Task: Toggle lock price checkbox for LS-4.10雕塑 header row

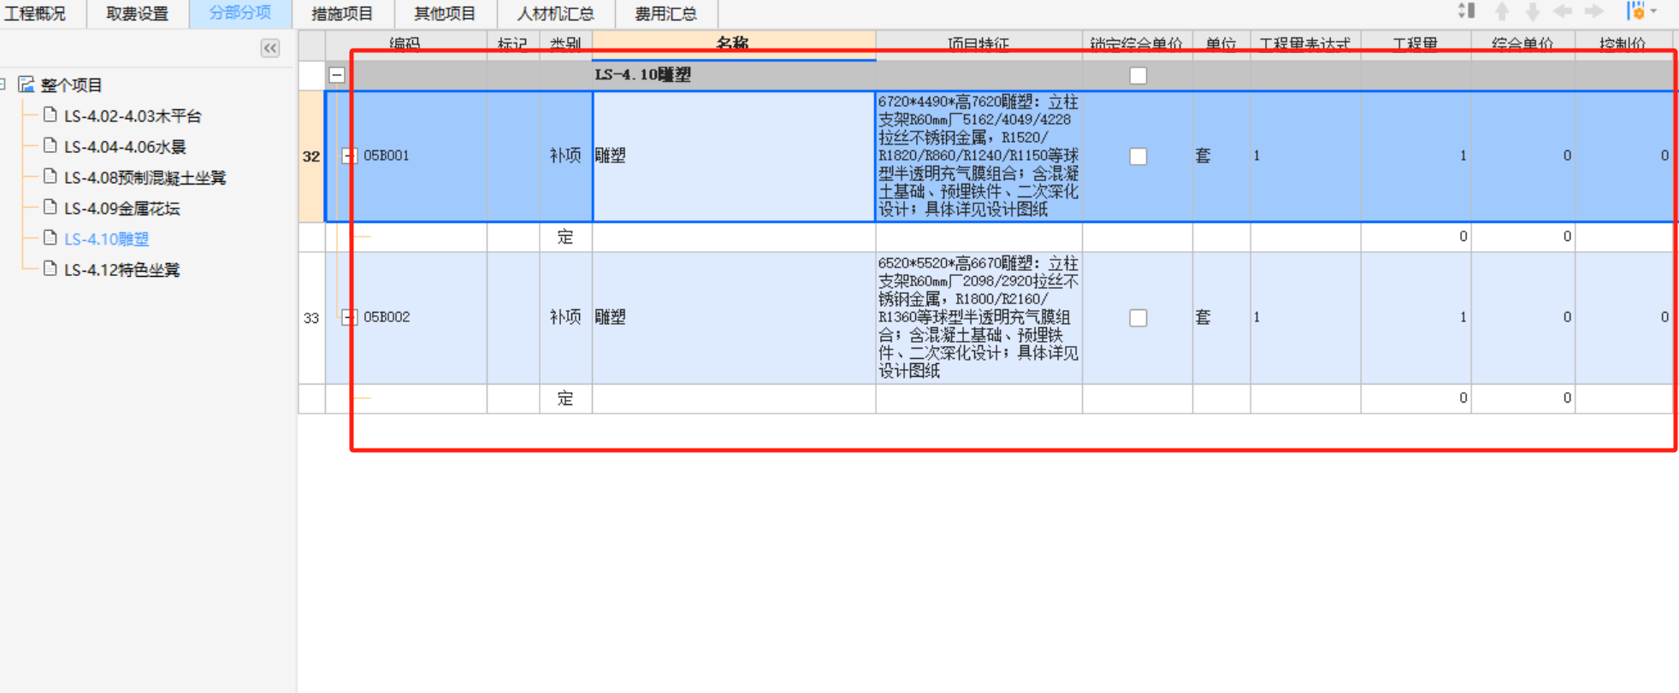Action: pos(1138,75)
